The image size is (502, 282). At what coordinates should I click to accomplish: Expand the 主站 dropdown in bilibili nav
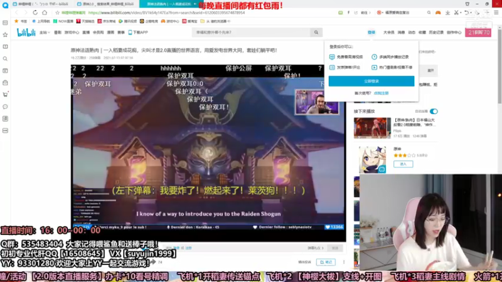(x=45, y=33)
